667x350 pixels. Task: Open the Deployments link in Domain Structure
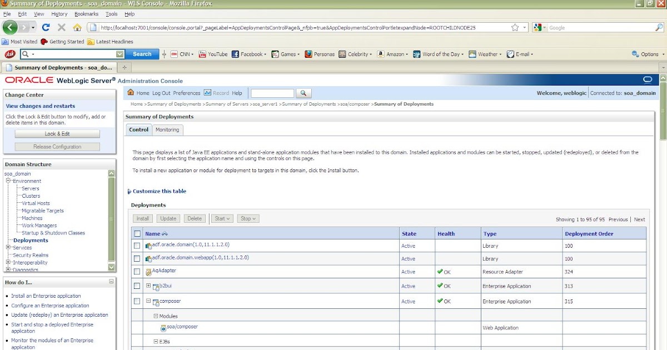32,240
